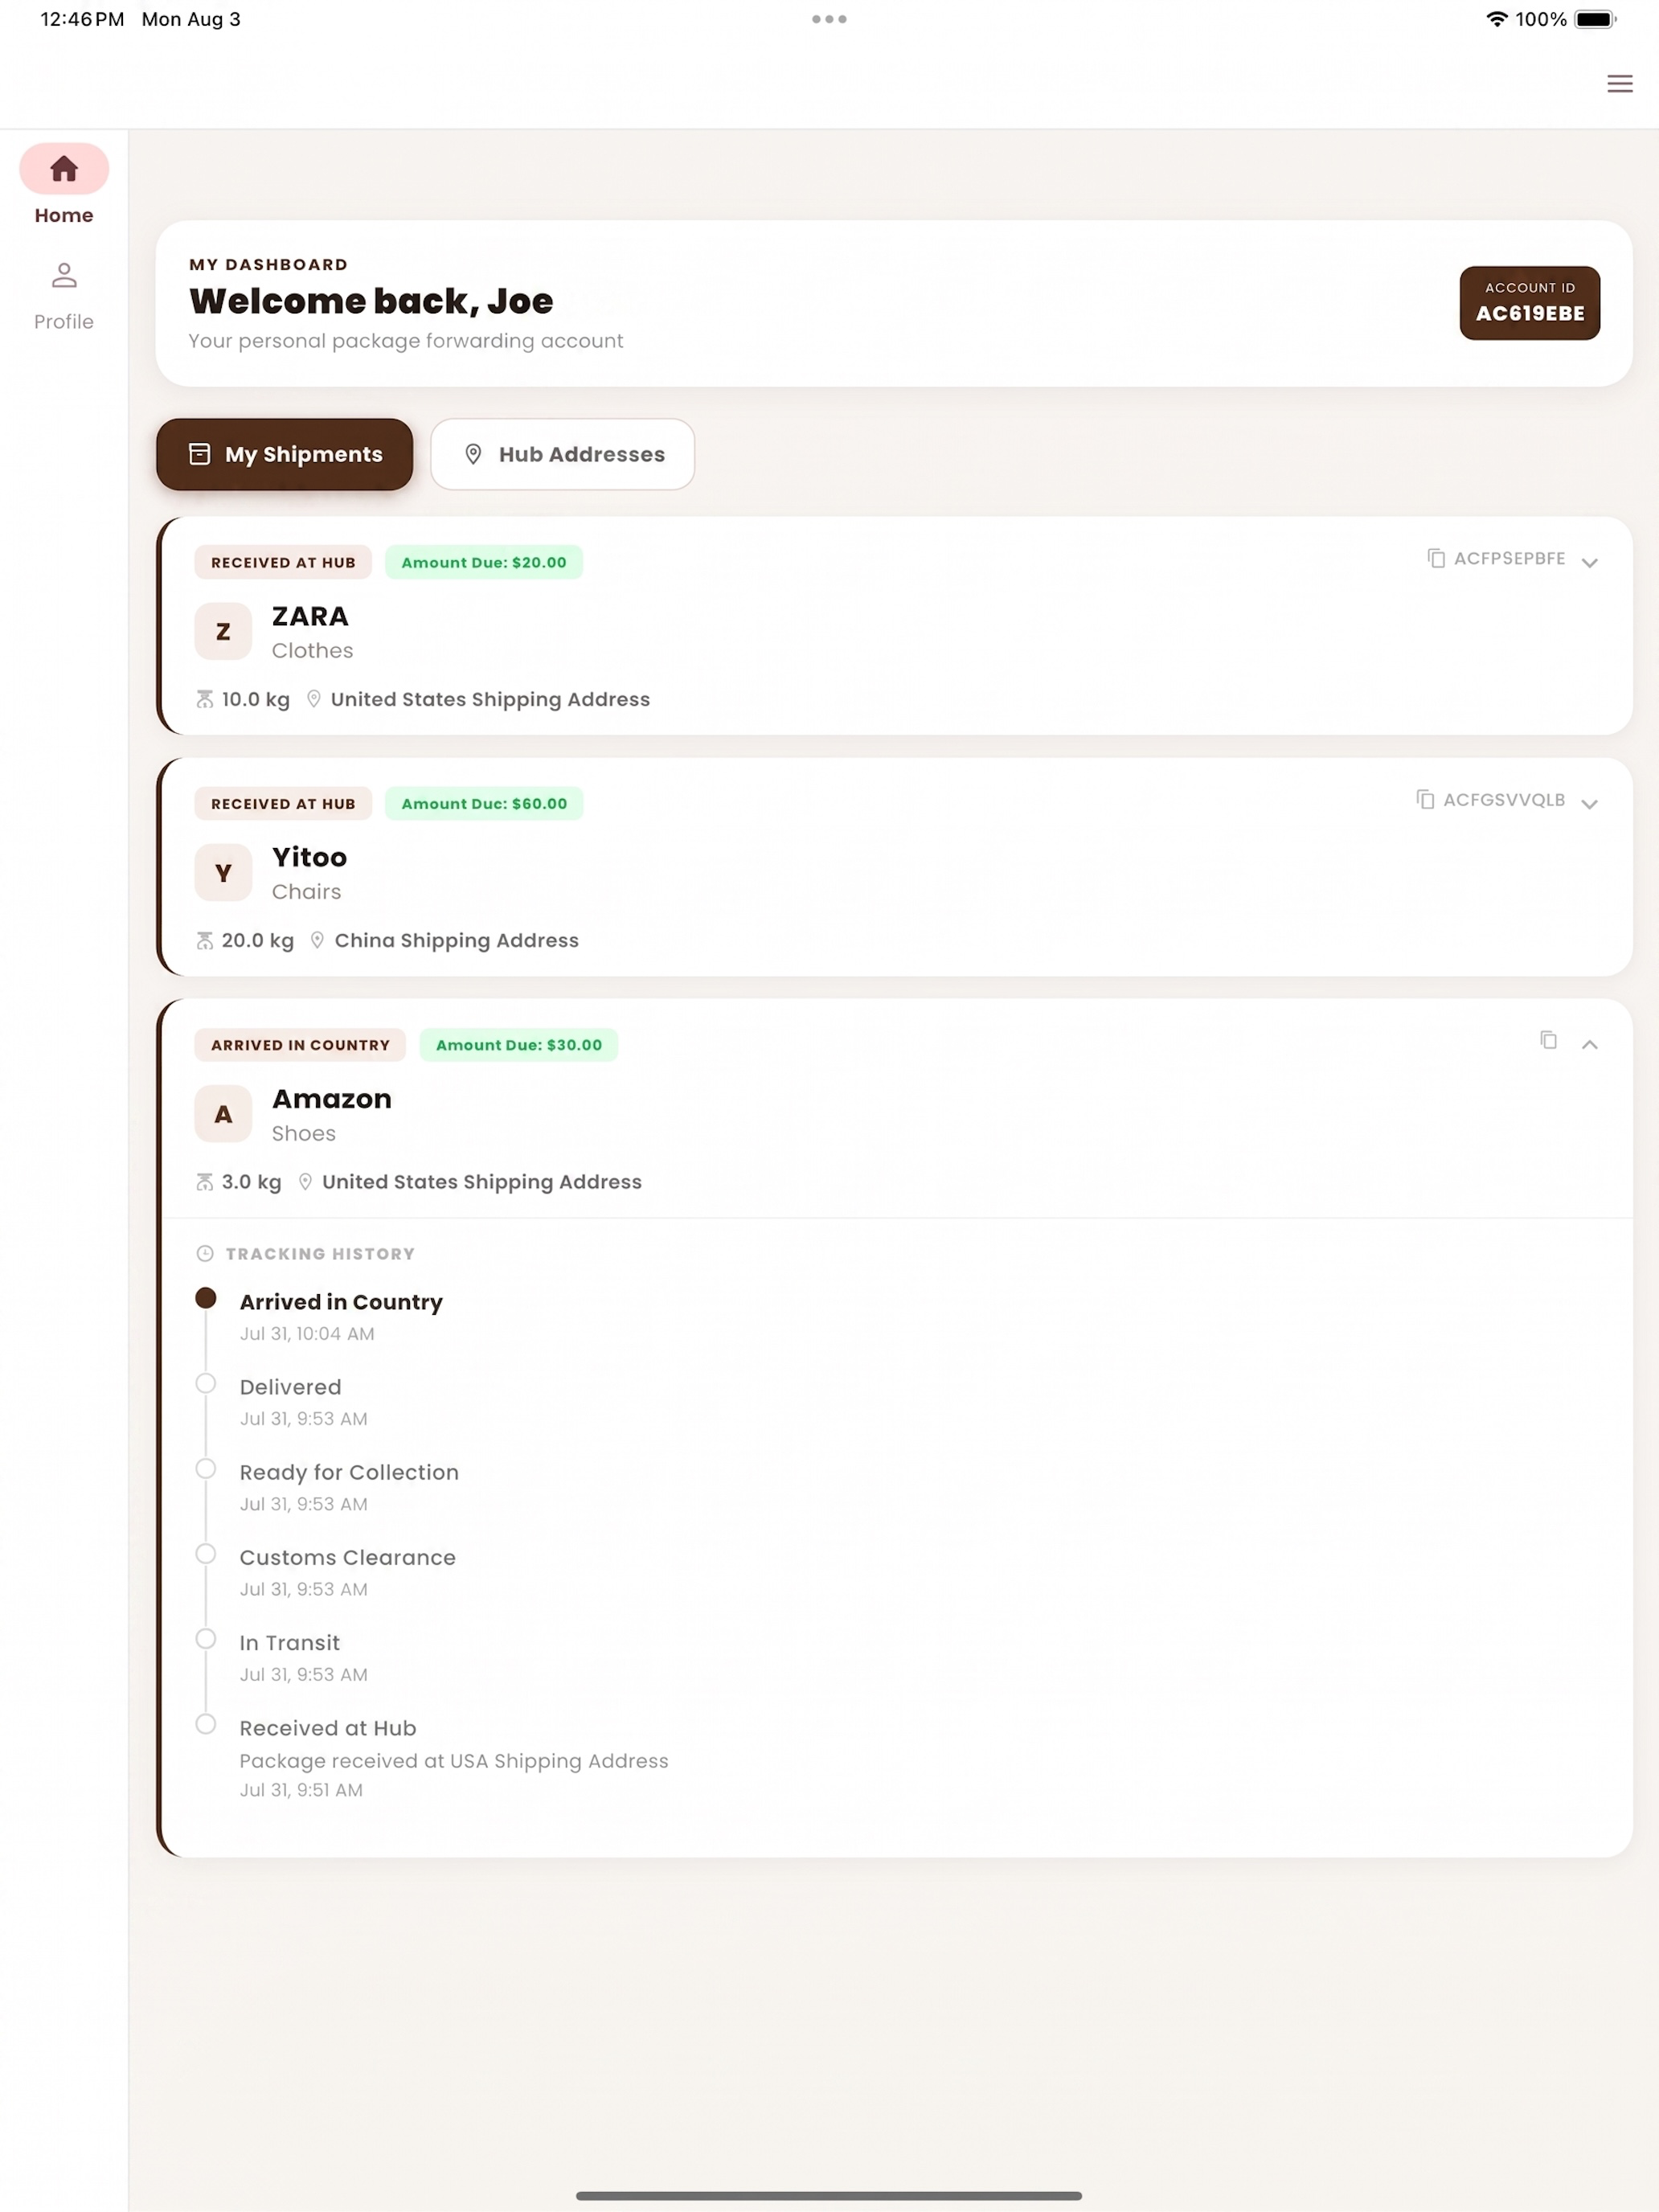Select the Customs Clearance timeline dot

[206, 1553]
